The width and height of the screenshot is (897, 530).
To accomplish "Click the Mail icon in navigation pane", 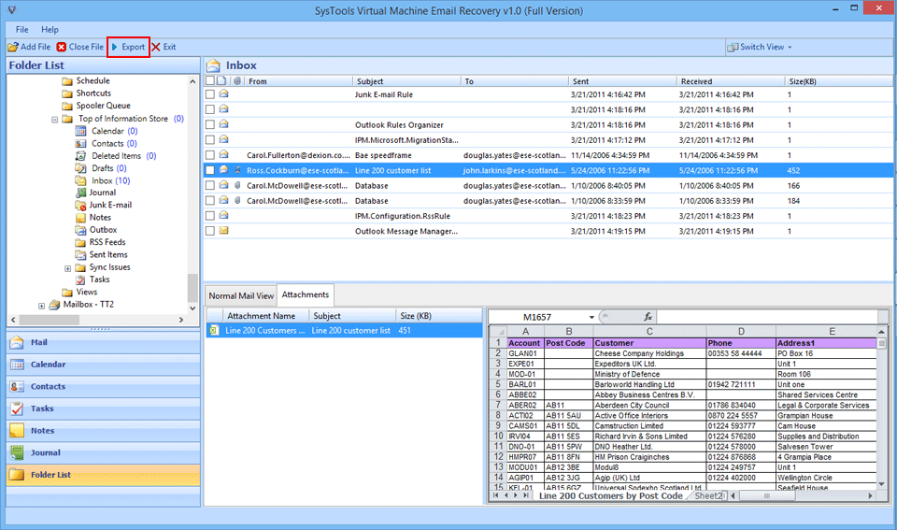I will [x=17, y=342].
